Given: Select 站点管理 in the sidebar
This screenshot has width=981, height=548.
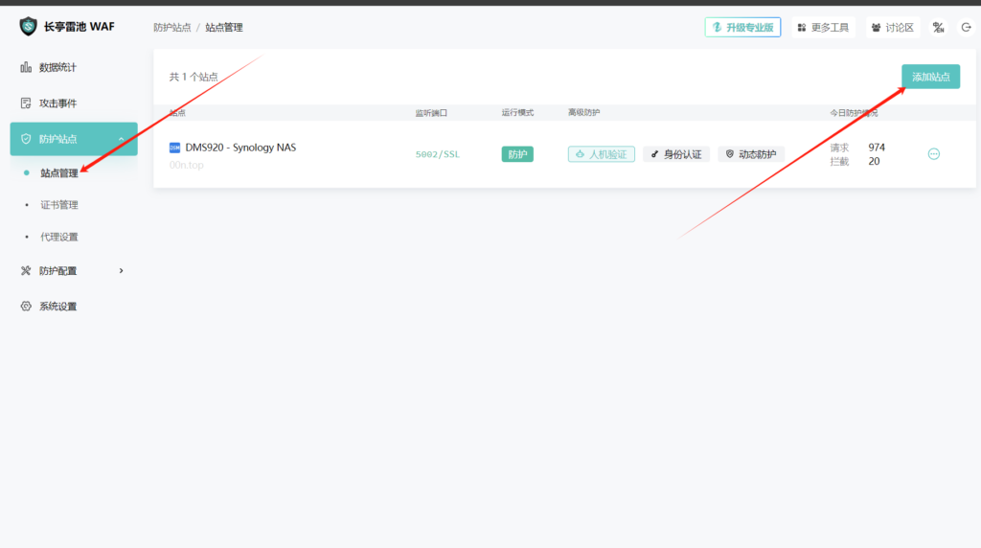Looking at the screenshot, I should [x=59, y=173].
